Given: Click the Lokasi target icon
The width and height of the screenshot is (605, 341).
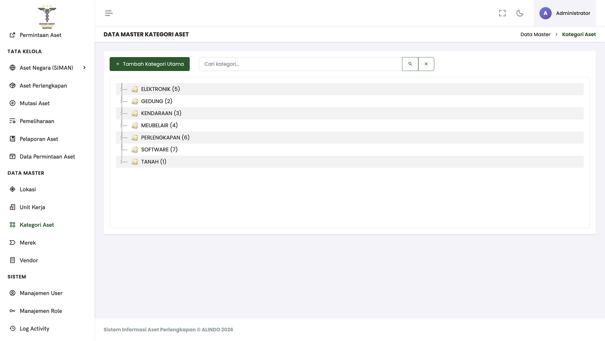Looking at the screenshot, I should coord(12,189).
